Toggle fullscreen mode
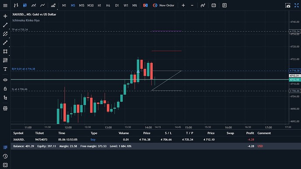 point(297,5)
